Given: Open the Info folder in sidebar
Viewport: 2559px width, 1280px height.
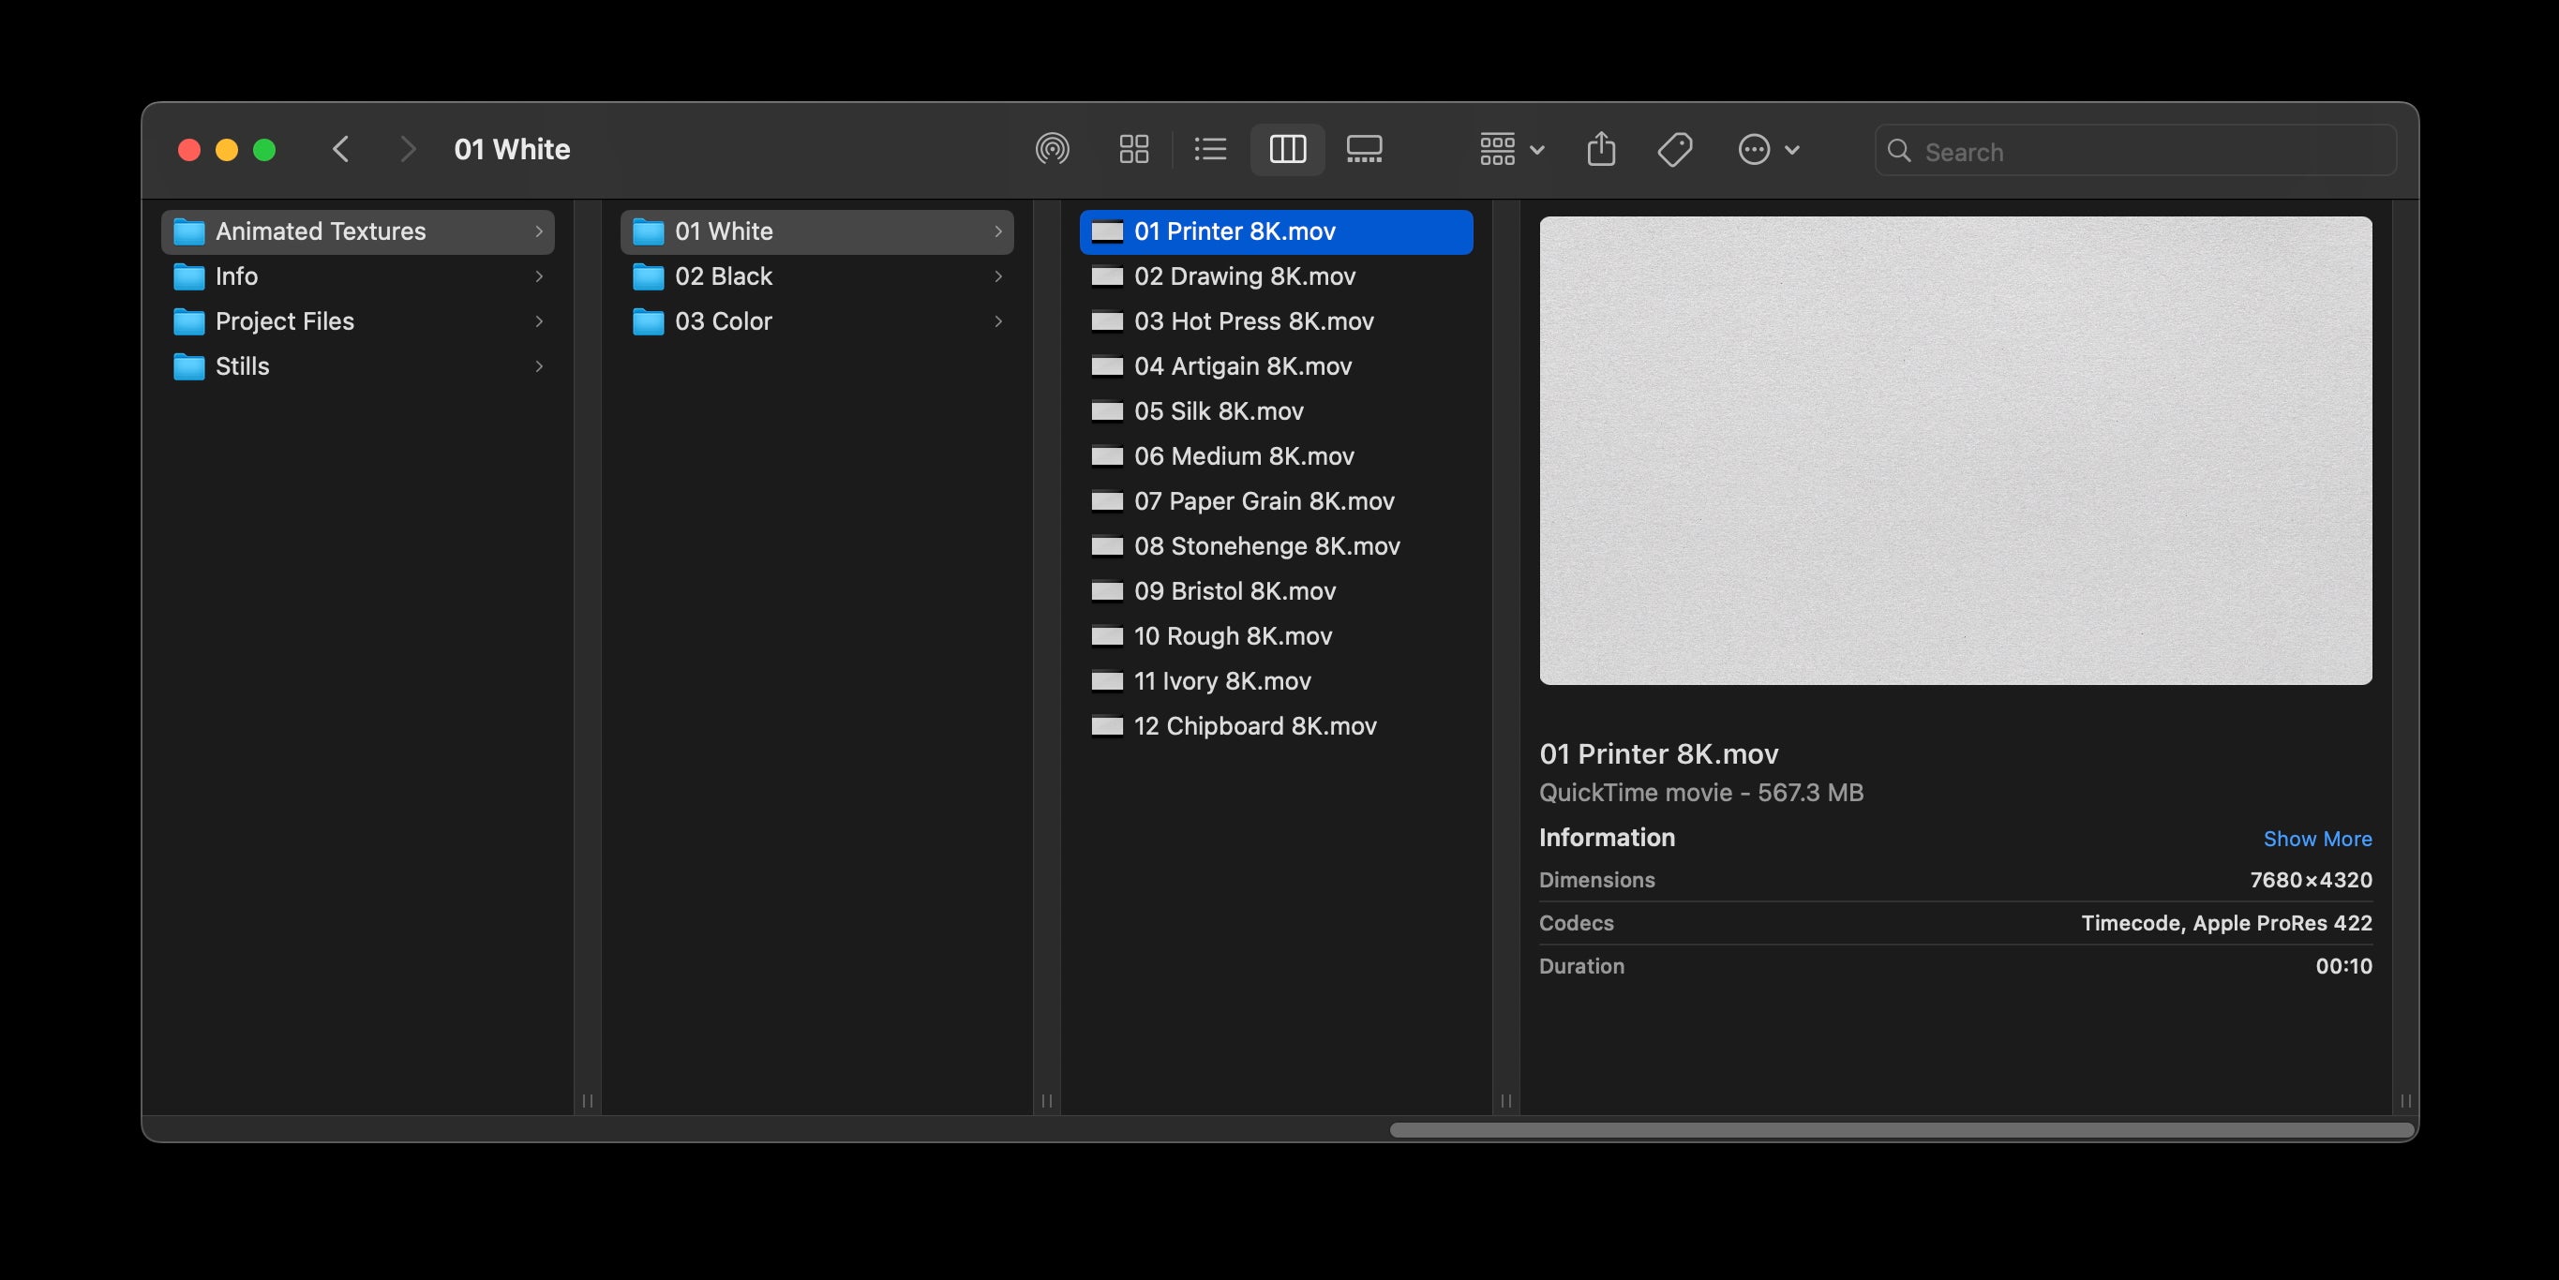Looking at the screenshot, I should click(236, 276).
